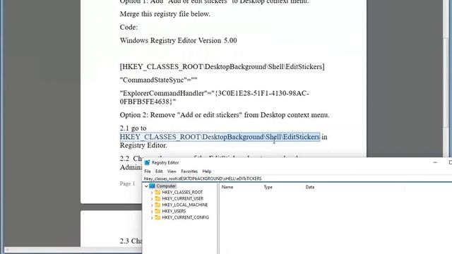
Task: Select the Computer node icon
Action: (x=152, y=186)
